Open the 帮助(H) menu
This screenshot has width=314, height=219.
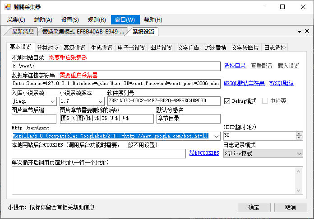pos(153,20)
